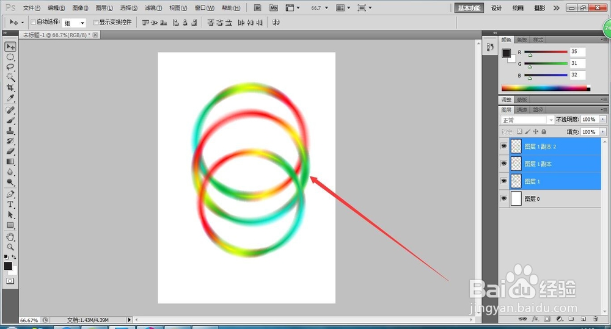The width and height of the screenshot is (611, 329).
Task: Switch to the 色板 tab
Action: [x=522, y=40]
